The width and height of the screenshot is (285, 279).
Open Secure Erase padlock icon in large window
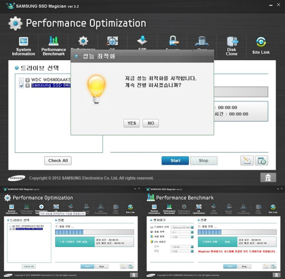(x=173, y=41)
